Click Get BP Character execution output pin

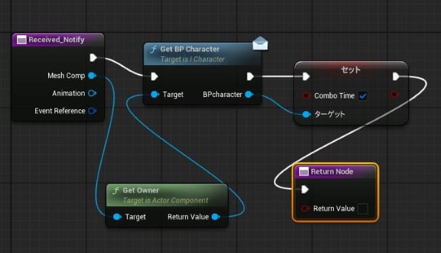250,77
